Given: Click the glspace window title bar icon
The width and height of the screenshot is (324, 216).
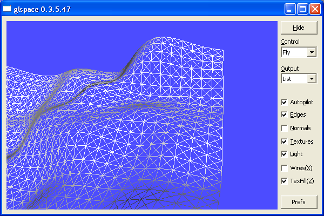Looking at the screenshot, I should point(7,9).
